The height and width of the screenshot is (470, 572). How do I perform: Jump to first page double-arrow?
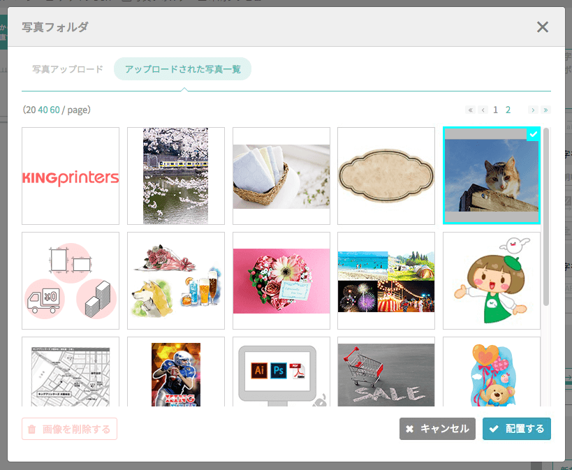pos(470,110)
